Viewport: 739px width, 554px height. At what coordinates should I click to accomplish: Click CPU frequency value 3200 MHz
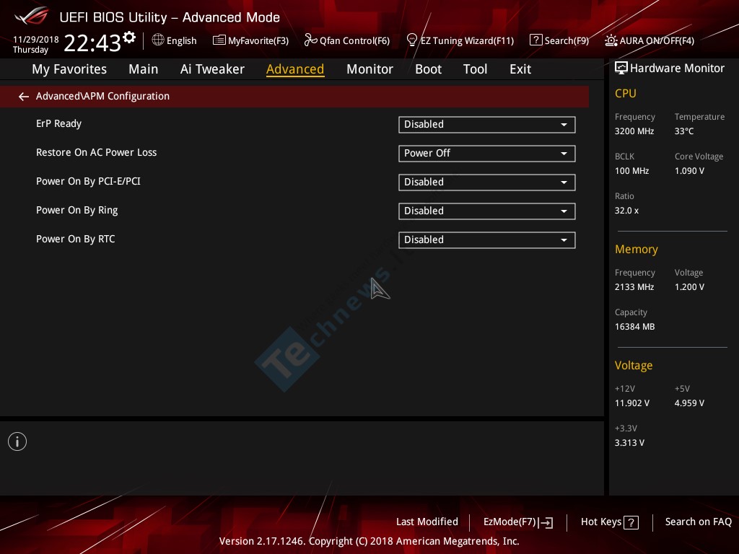coord(634,131)
